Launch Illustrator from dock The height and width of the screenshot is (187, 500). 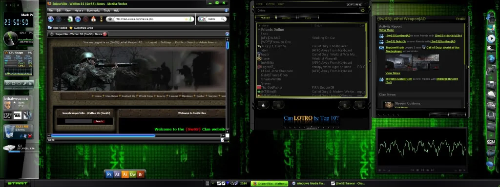[125, 174]
